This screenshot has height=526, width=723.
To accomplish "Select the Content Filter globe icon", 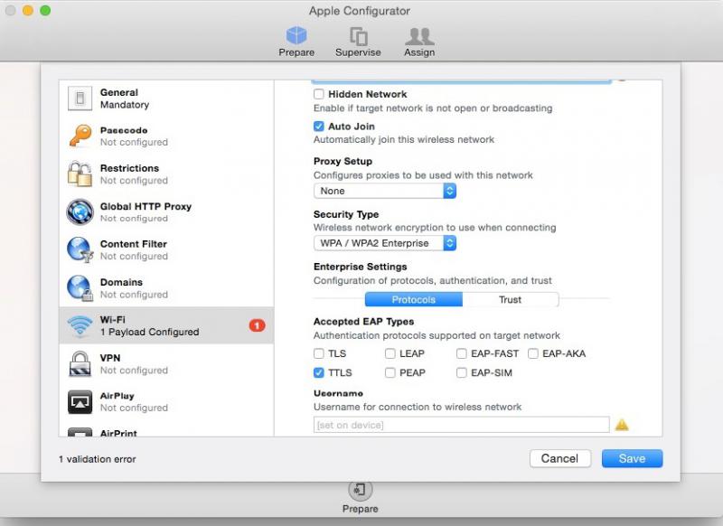I will point(80,249).
